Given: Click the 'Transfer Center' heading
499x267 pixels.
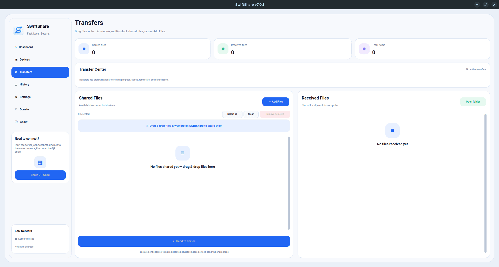Looking at the screenshot, I should coord(93,69).
